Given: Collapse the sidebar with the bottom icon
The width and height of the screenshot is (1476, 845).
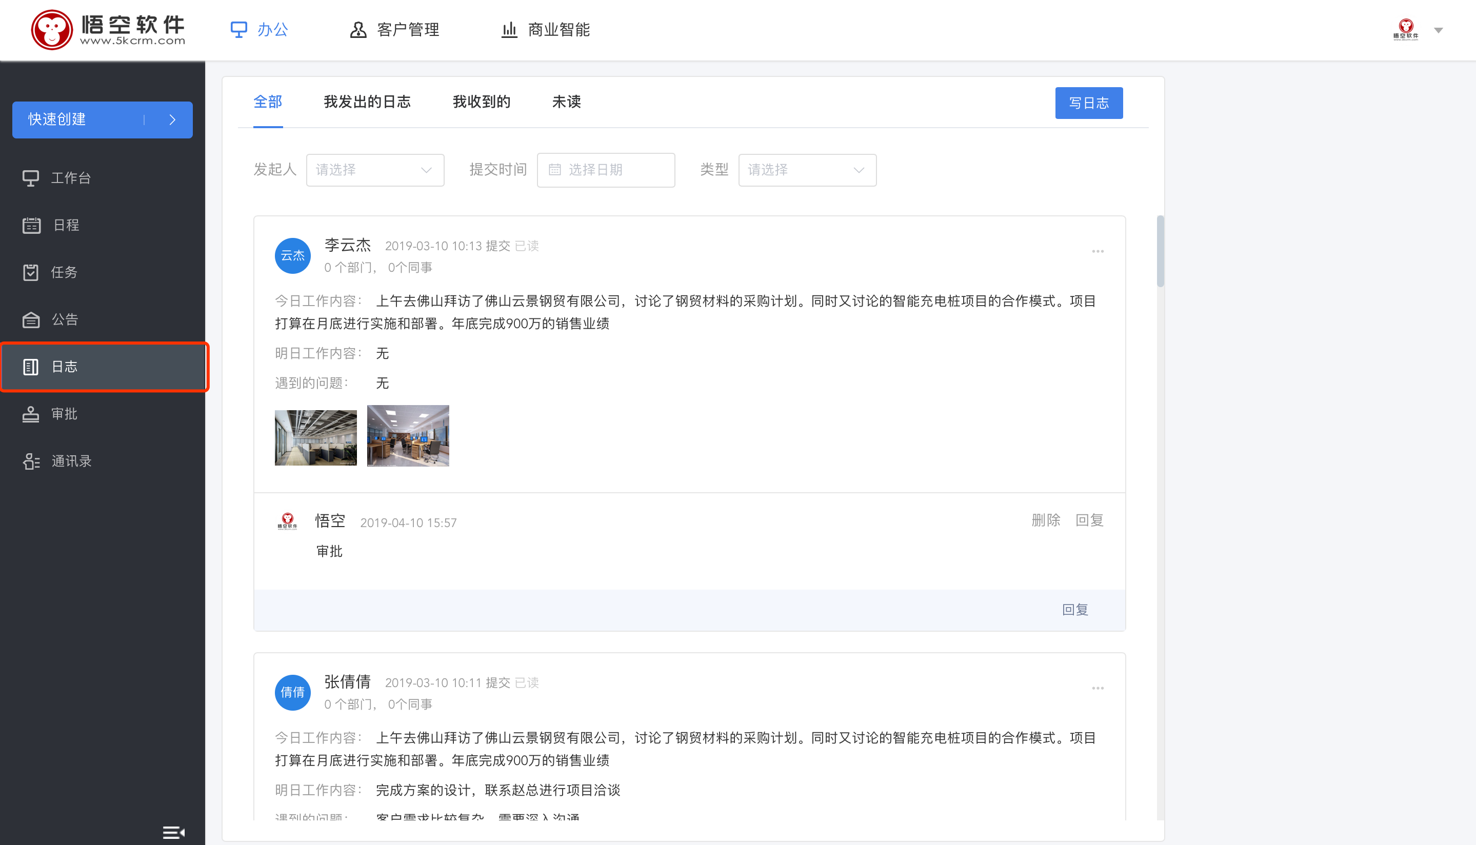Looking at the screenshot, I should 173,832.
